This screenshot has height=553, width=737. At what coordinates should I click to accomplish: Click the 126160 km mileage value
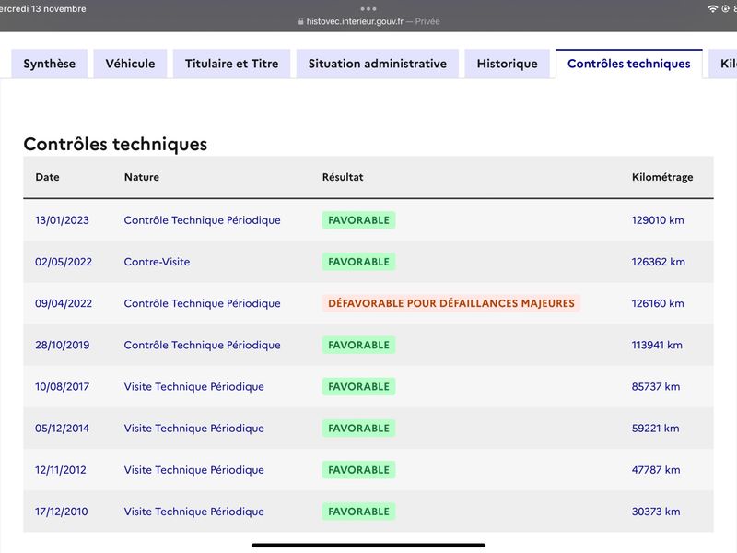point(658,303)
